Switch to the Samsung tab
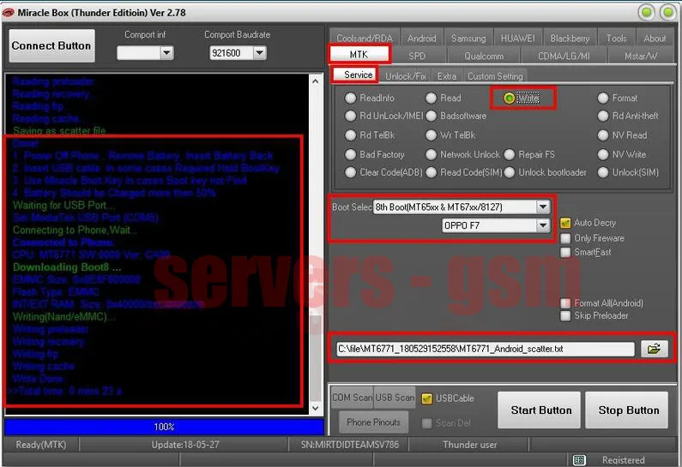The image size is (682, 467). [x=468, y=39]
